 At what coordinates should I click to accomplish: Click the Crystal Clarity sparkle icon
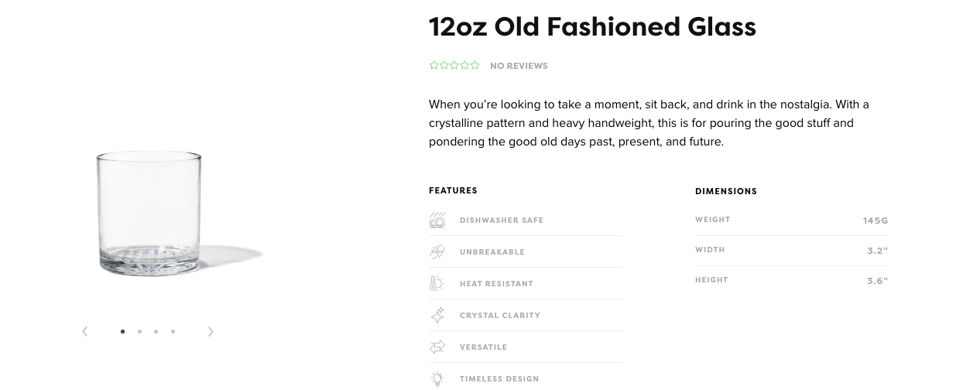tap(437, 315)
